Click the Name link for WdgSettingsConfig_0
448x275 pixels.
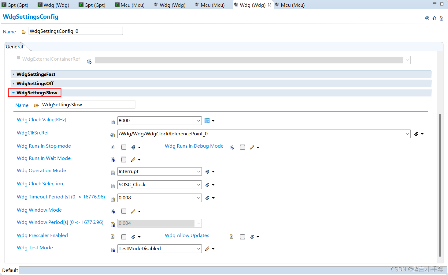tap(9, 32)
